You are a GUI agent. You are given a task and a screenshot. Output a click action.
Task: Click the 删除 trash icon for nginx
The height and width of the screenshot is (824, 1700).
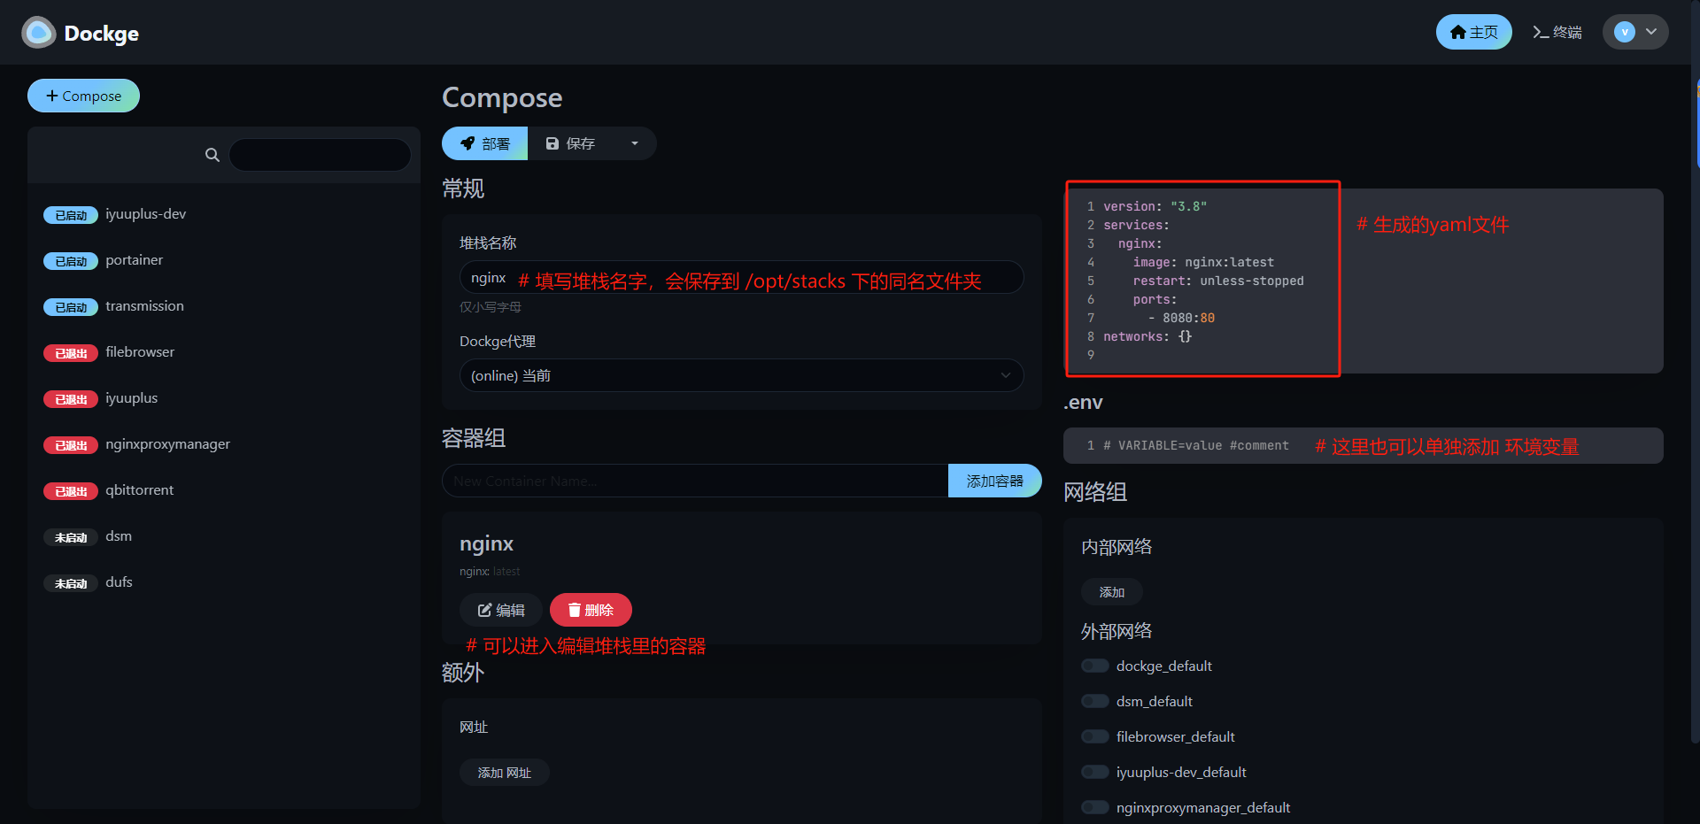pyautogui.click(x=575, y=610)
